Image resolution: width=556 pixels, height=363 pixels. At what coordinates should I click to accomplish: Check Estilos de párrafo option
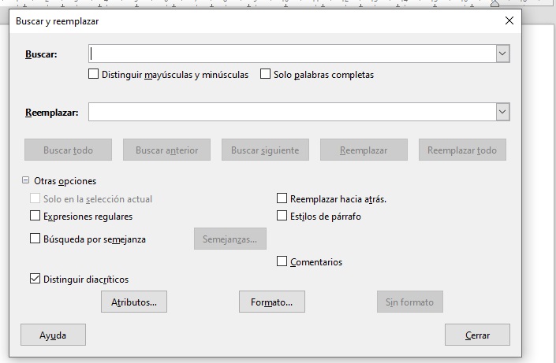point(282,216)
